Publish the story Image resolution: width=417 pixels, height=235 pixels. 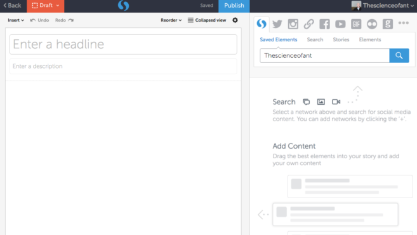[234, 6]
